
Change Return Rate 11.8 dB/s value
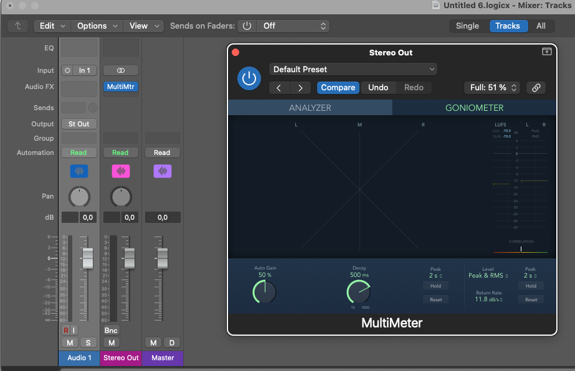pyautogui.click(x=489, y=299)
